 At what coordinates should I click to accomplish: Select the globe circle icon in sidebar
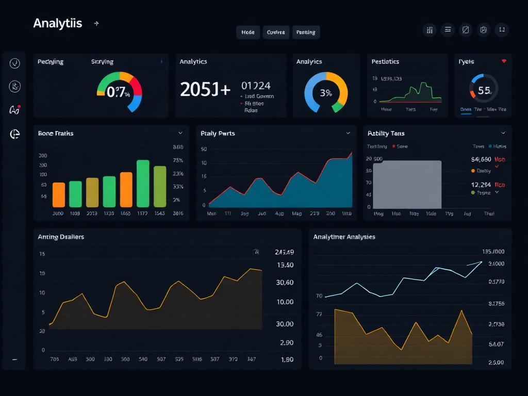tap(14, 87)
